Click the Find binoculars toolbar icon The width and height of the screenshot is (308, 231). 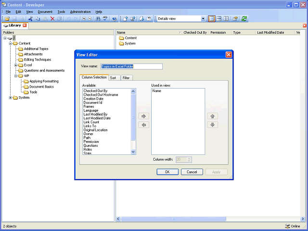tap(98, 19)
